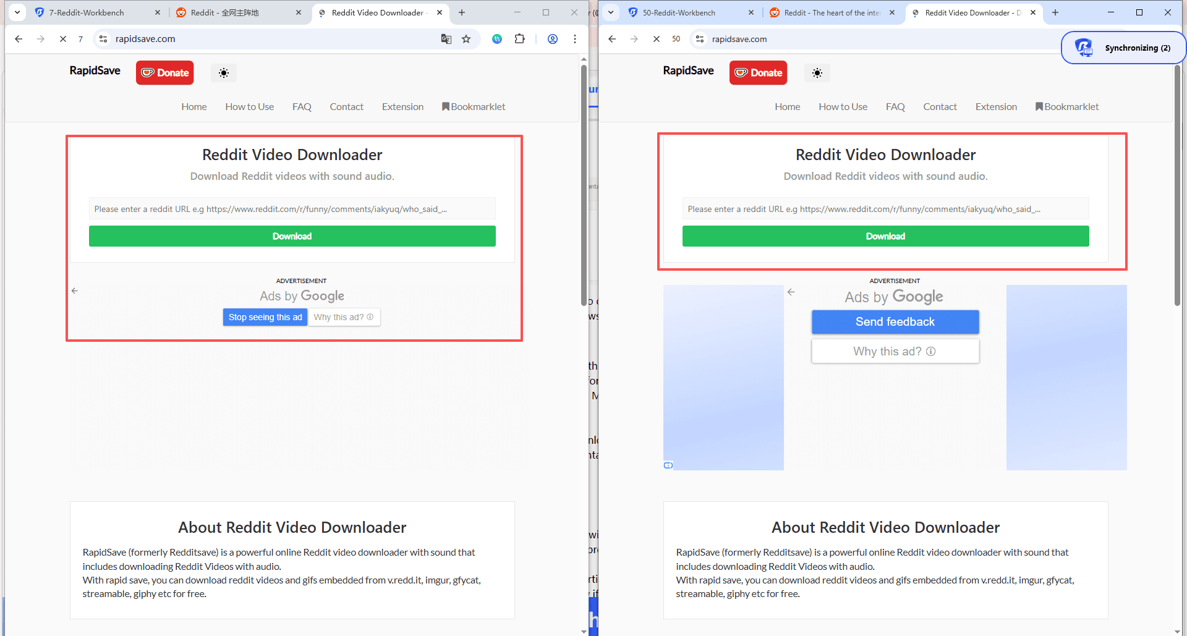Click the back arrow in the left window
Viewport: 1187px width, 636px height.
coord(19,39)
